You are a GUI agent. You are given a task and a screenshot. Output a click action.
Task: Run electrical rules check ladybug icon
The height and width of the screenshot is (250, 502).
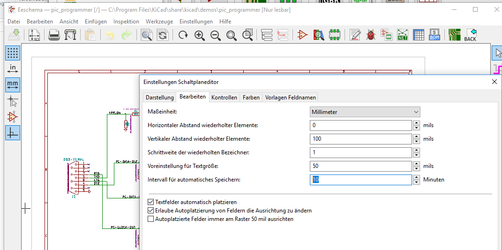pyautogui.click(x=371, y=35)
